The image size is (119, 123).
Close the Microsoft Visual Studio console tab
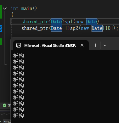pyautogui.click(x=82, y=45)
